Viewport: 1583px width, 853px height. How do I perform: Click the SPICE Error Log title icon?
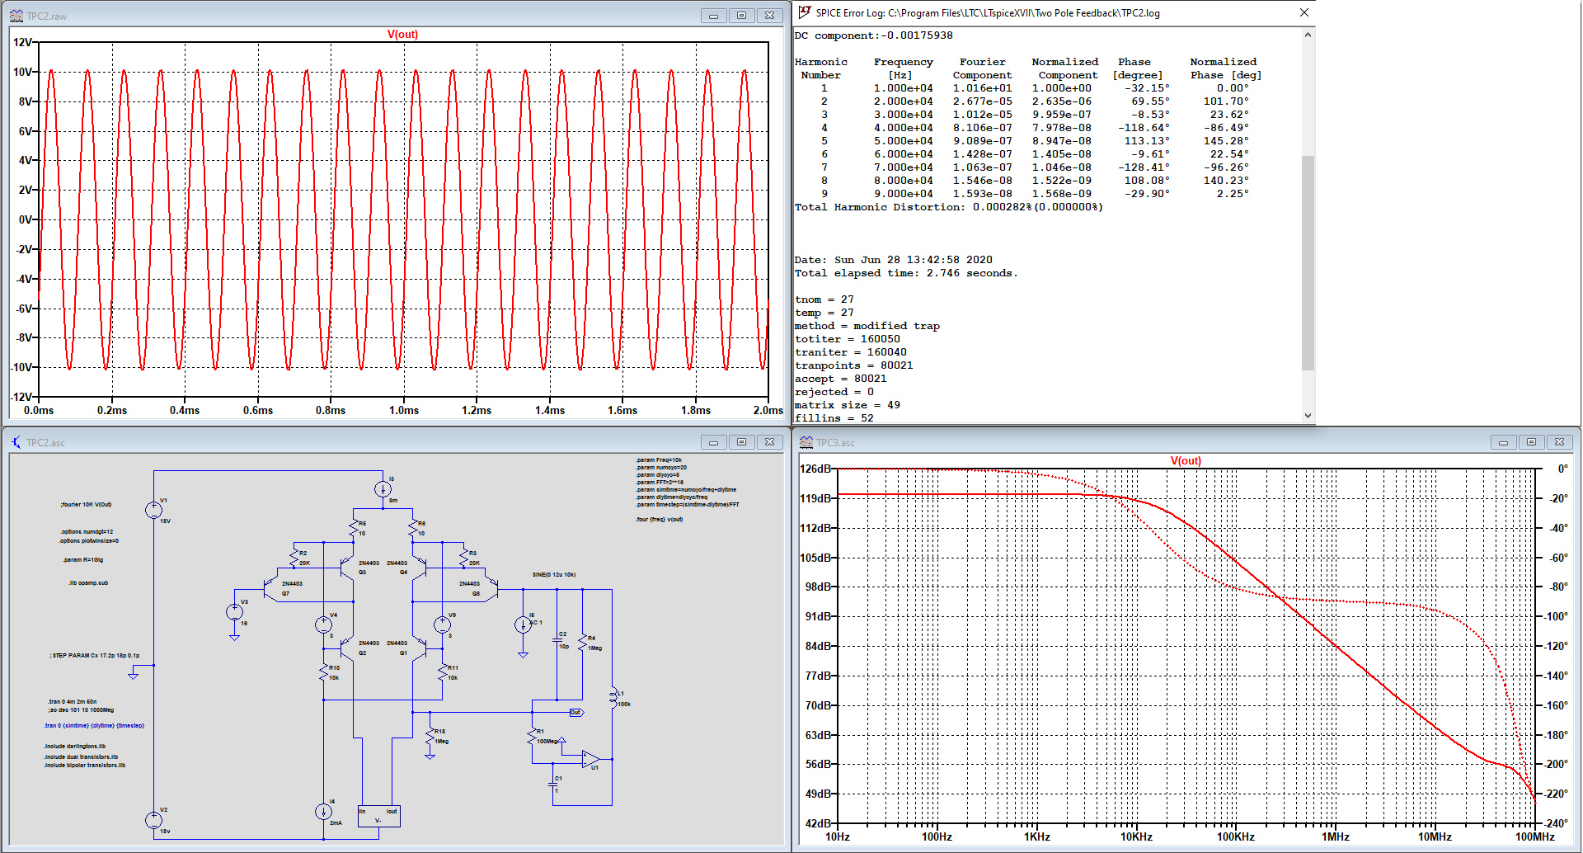(805, 12)
